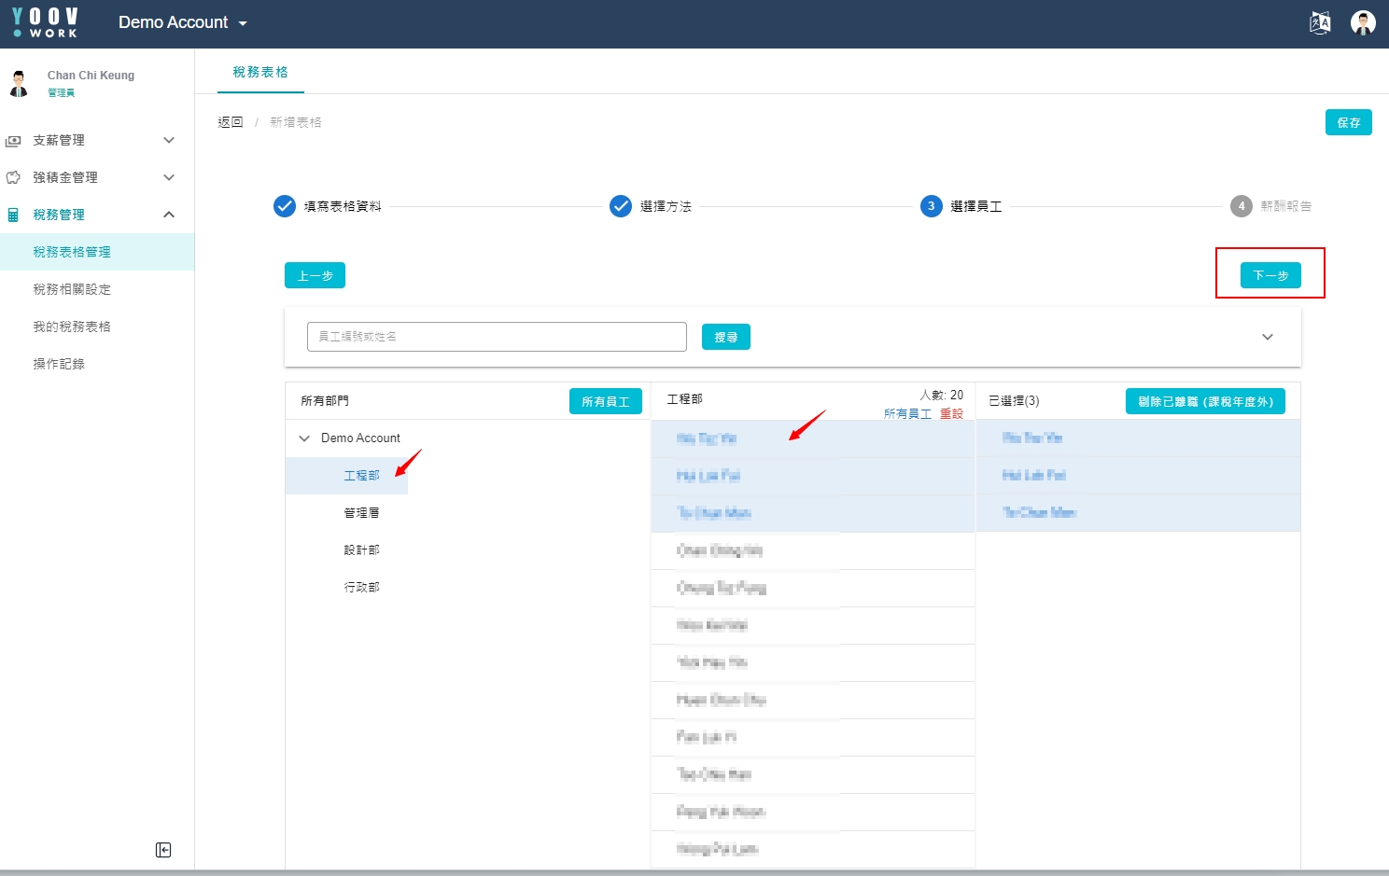Click the 重設 reset link
Screen dimensions: 1389x876
[951, 413]
